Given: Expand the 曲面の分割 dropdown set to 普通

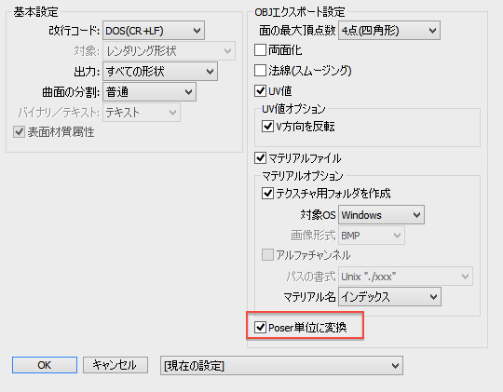Looking at the screenshot, I should pyautogui.click(x=149, y=92).
